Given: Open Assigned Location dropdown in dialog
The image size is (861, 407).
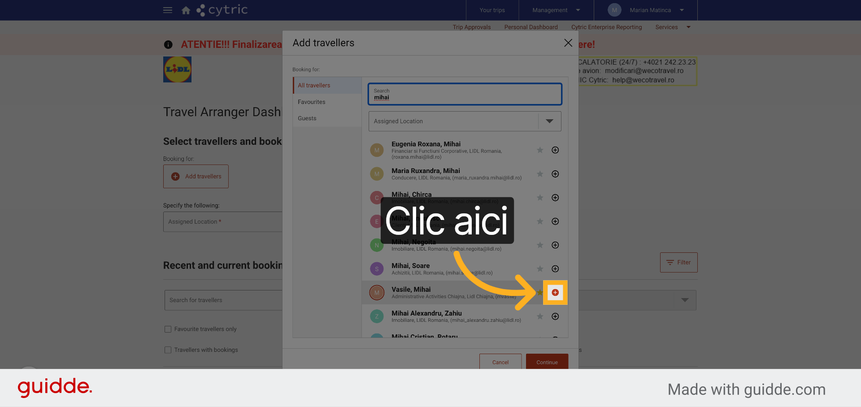Looking at the screenshot, I should point(550,121).
